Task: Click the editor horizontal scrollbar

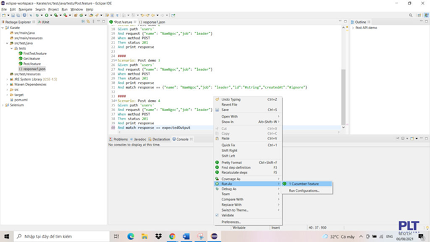Action: point(229,132)
